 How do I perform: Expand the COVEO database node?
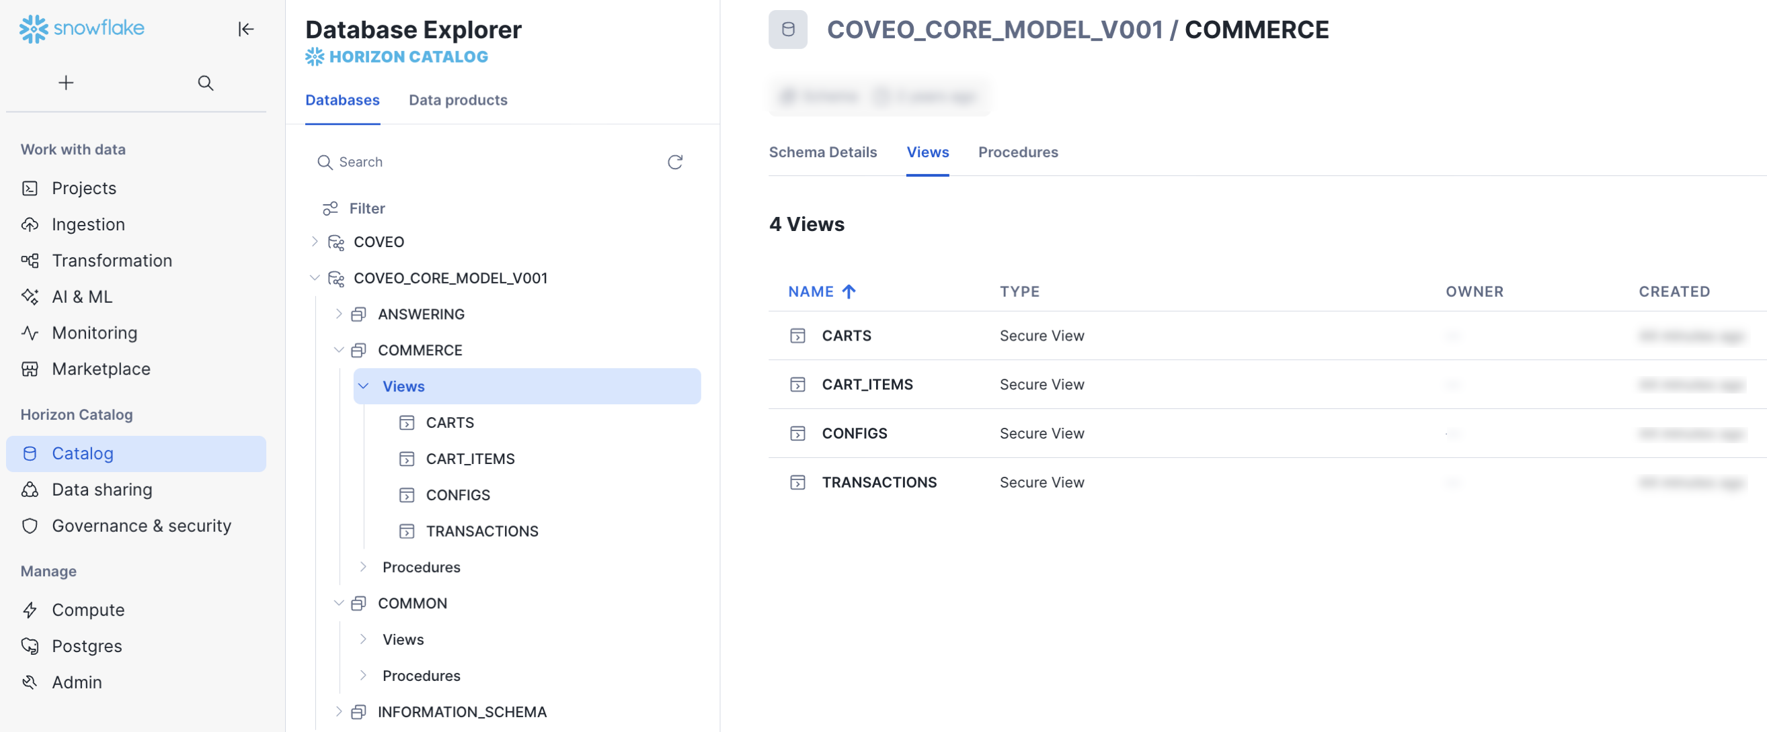(315, 241)
